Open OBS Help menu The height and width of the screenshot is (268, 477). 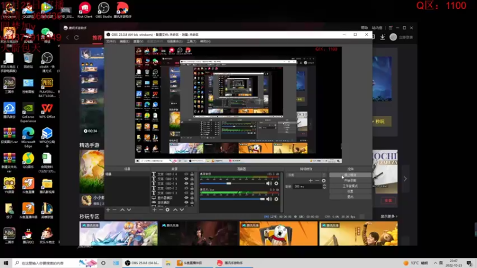(x=205, y=41)
